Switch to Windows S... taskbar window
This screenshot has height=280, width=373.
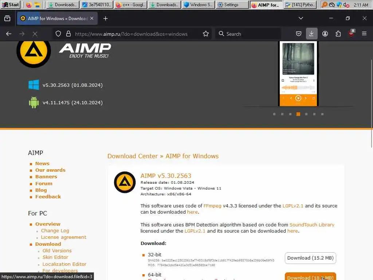(199, 5)
